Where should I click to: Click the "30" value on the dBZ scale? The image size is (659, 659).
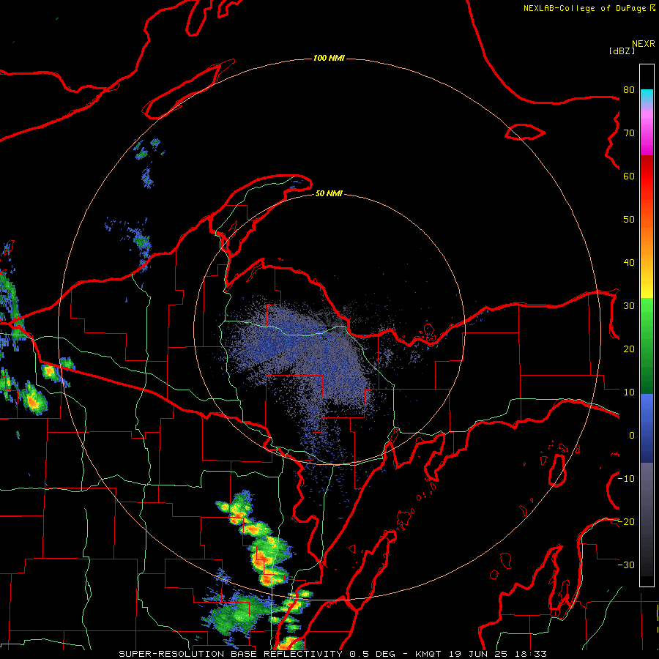629,306
